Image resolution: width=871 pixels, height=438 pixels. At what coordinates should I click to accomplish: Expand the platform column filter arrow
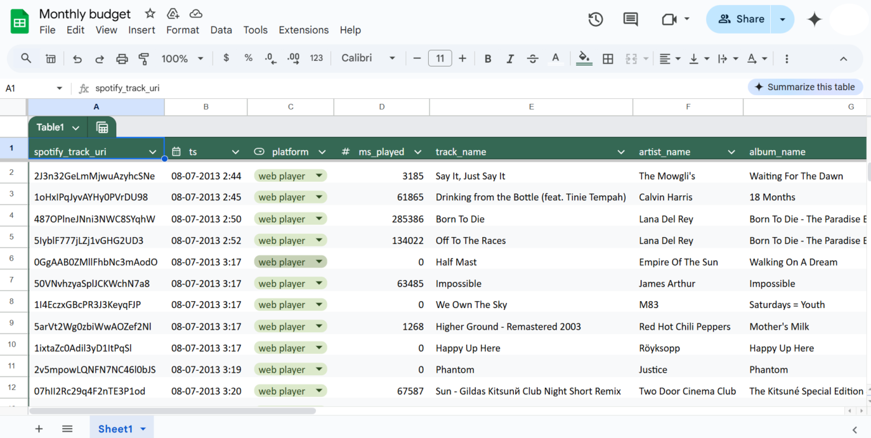(322, 152)
